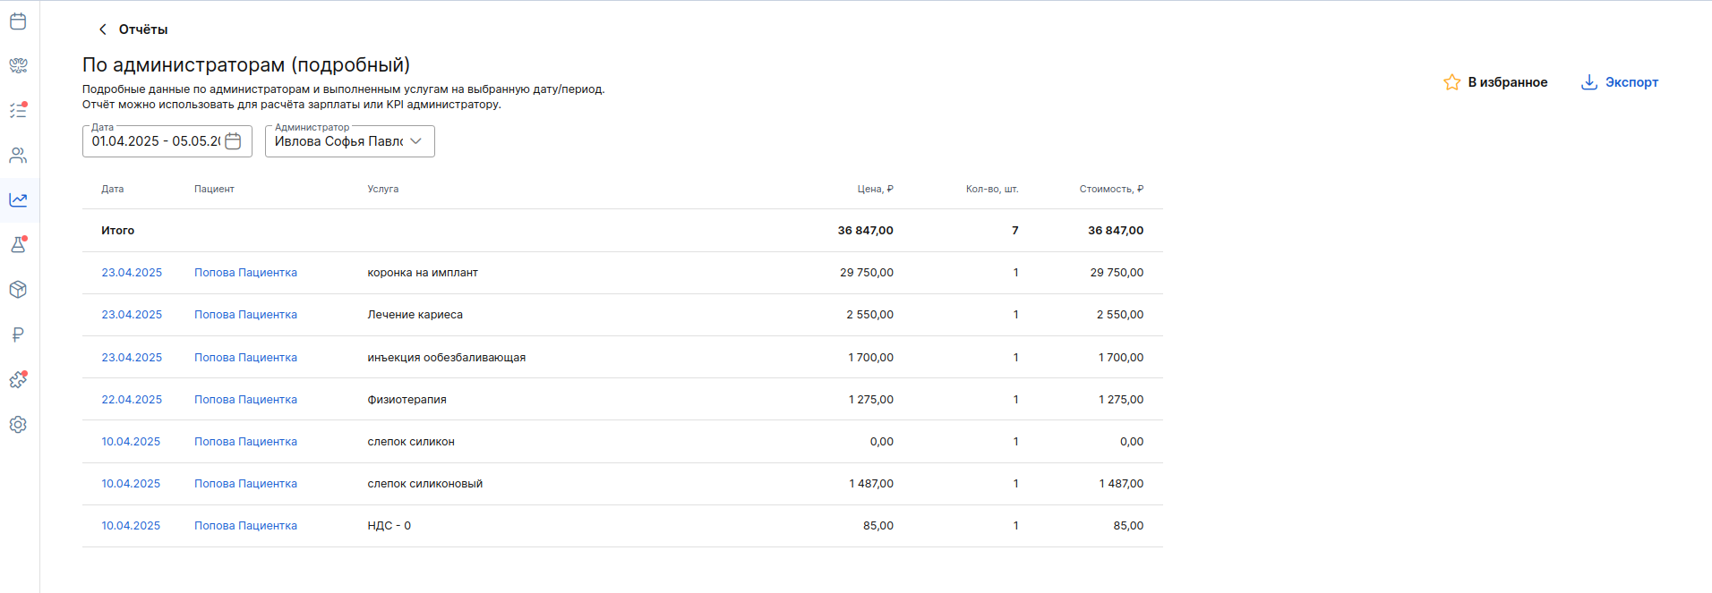Viewport: 1712px width, 593px height.
Task: Open date 23.04.2025 for коронка на имплант
Action: (x=132, y=273)
